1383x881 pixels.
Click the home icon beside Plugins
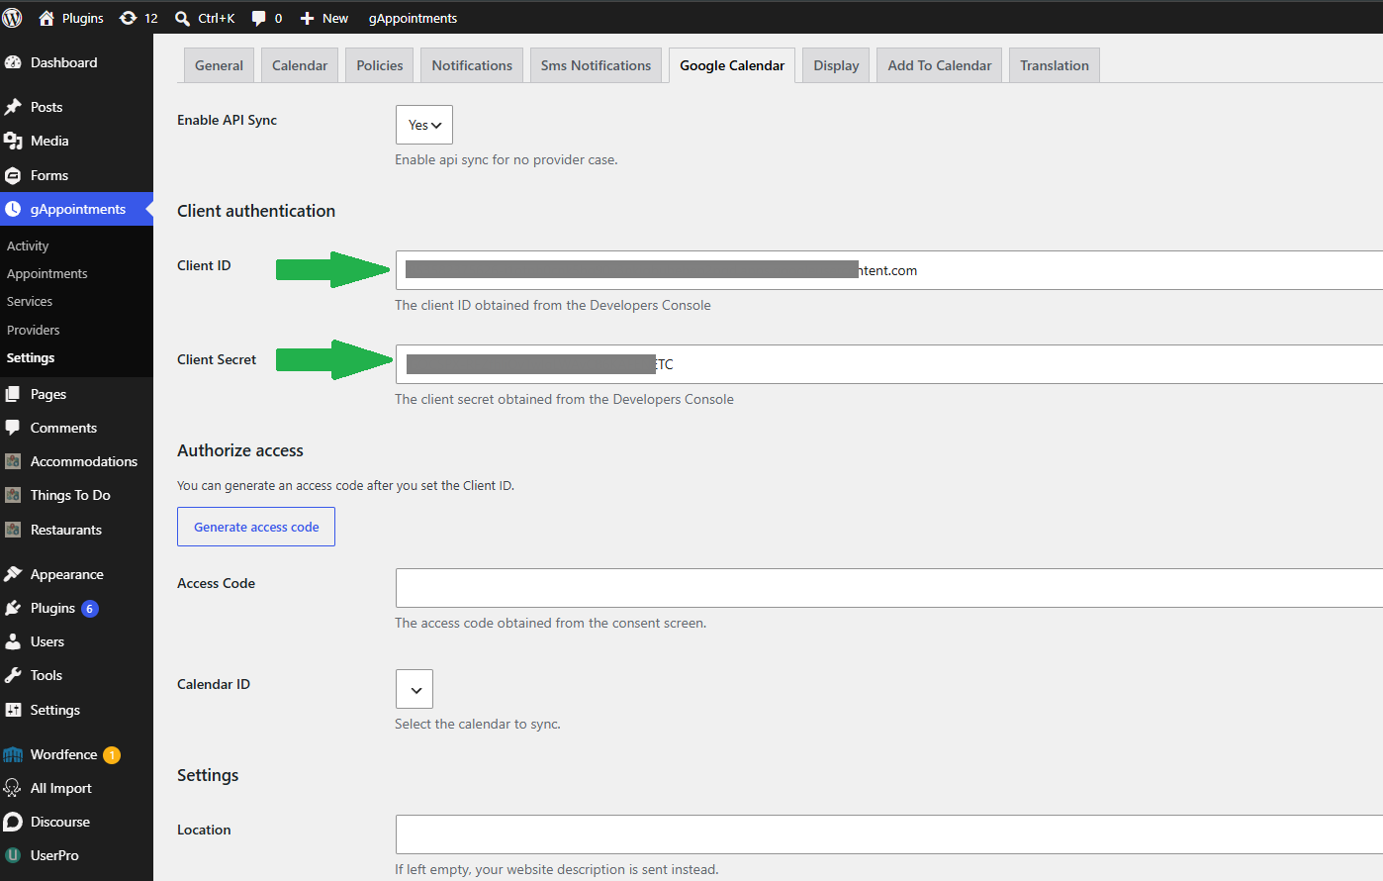46,18
